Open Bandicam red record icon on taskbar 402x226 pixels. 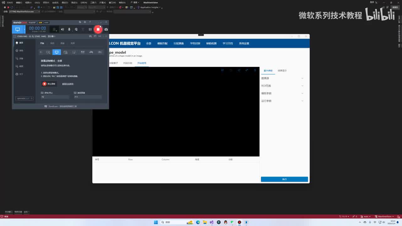click(239, 222)
